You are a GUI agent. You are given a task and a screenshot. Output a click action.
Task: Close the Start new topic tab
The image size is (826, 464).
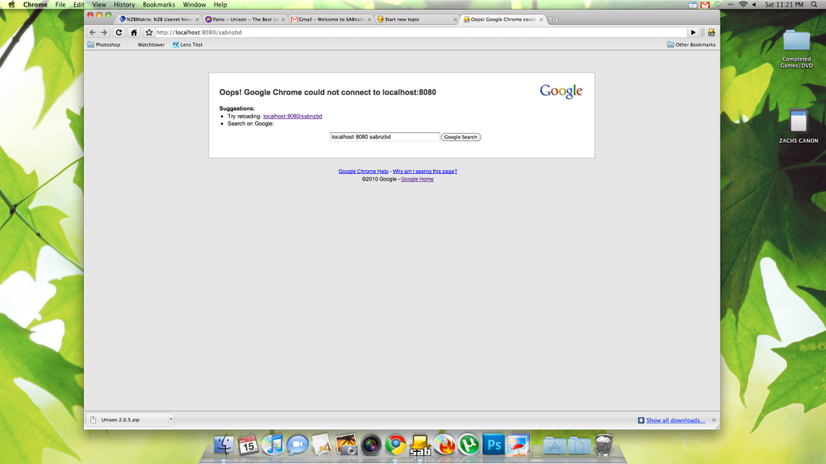455,19
